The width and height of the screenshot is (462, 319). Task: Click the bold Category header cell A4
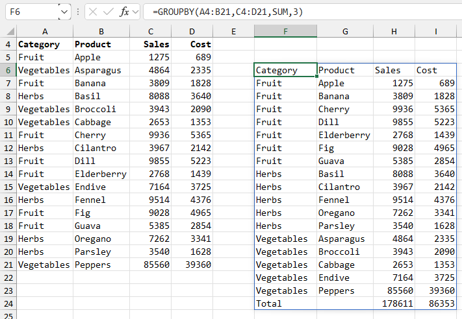click(45, 44)
